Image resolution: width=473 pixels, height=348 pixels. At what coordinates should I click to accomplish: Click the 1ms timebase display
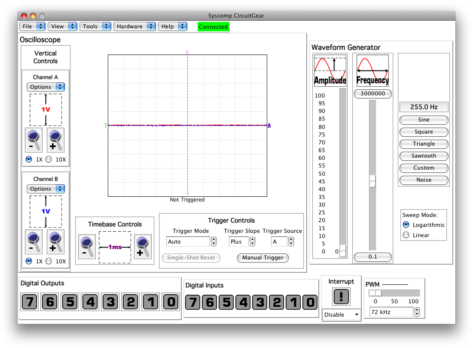coord(115,247)
